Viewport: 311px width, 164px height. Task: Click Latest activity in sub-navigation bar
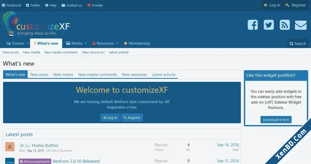[119, 52]
